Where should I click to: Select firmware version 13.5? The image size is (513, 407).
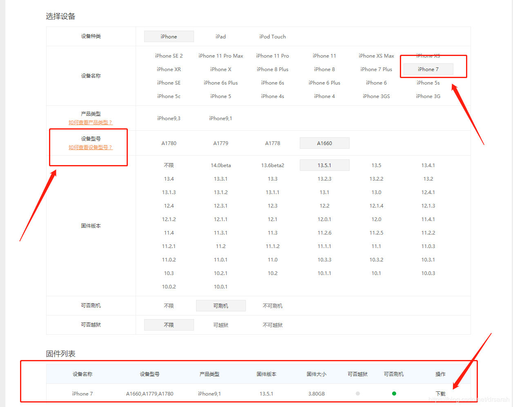376,165
